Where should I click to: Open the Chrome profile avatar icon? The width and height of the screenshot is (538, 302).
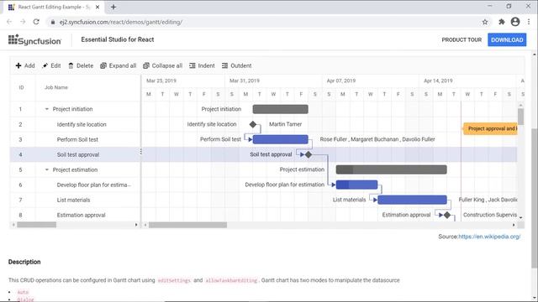pos(515,22)
